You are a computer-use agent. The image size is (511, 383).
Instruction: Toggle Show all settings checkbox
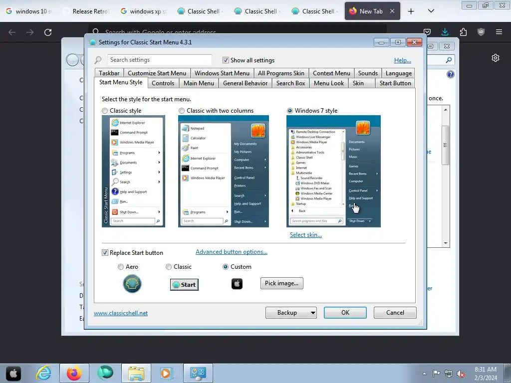[x=226, y=60]
